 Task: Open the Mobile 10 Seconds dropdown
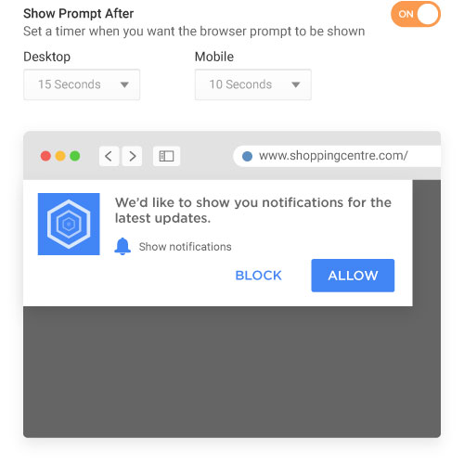(x=253, y=84)
